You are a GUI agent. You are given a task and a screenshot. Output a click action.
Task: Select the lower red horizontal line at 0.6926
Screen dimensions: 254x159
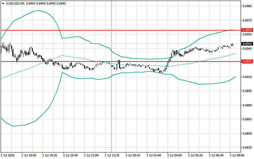(x=121, y=61)
